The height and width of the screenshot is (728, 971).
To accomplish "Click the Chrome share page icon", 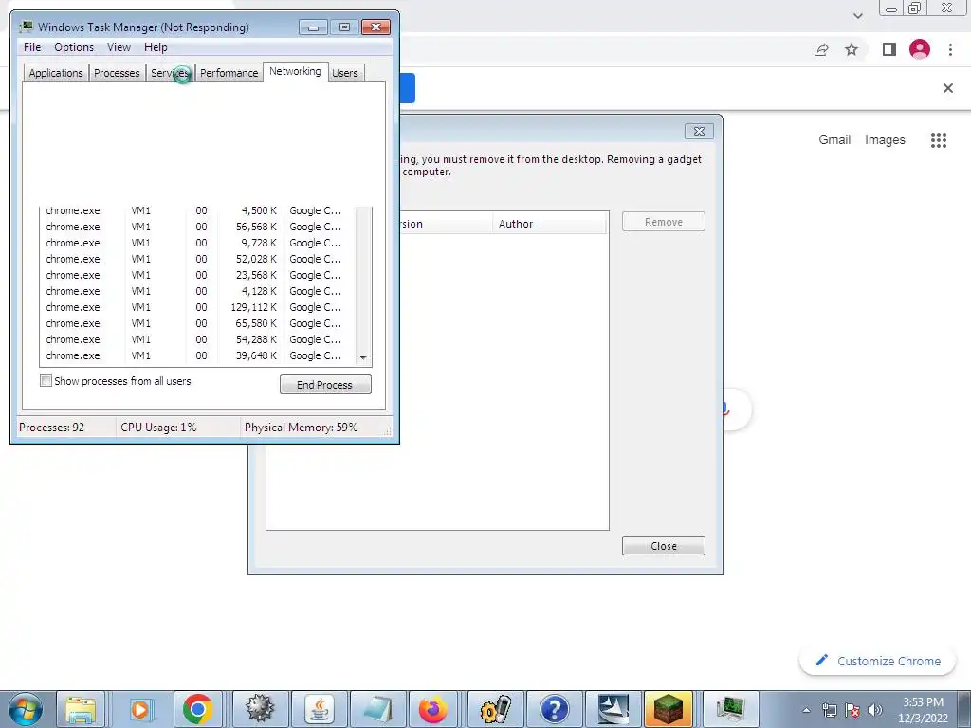I will pos(821,49).
